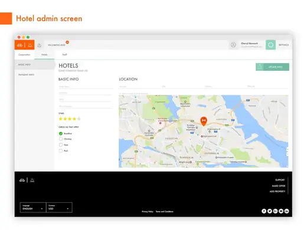
Task: Open the LinkedIn icon in footer
Action: point(287,211)
